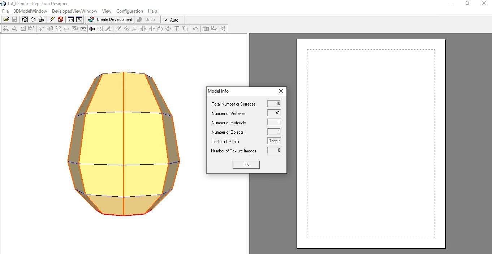Click the Create Development button
492x254 pixels.
(x=110, y=19)
